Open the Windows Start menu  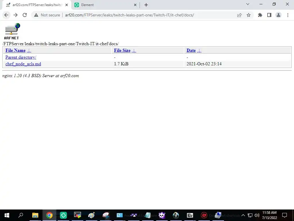[x=7, y=215]
